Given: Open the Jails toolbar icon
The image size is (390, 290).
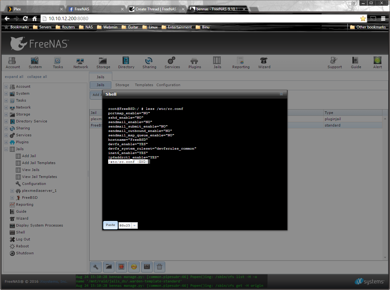Looking at the screenshot, I should coord(217,62).
